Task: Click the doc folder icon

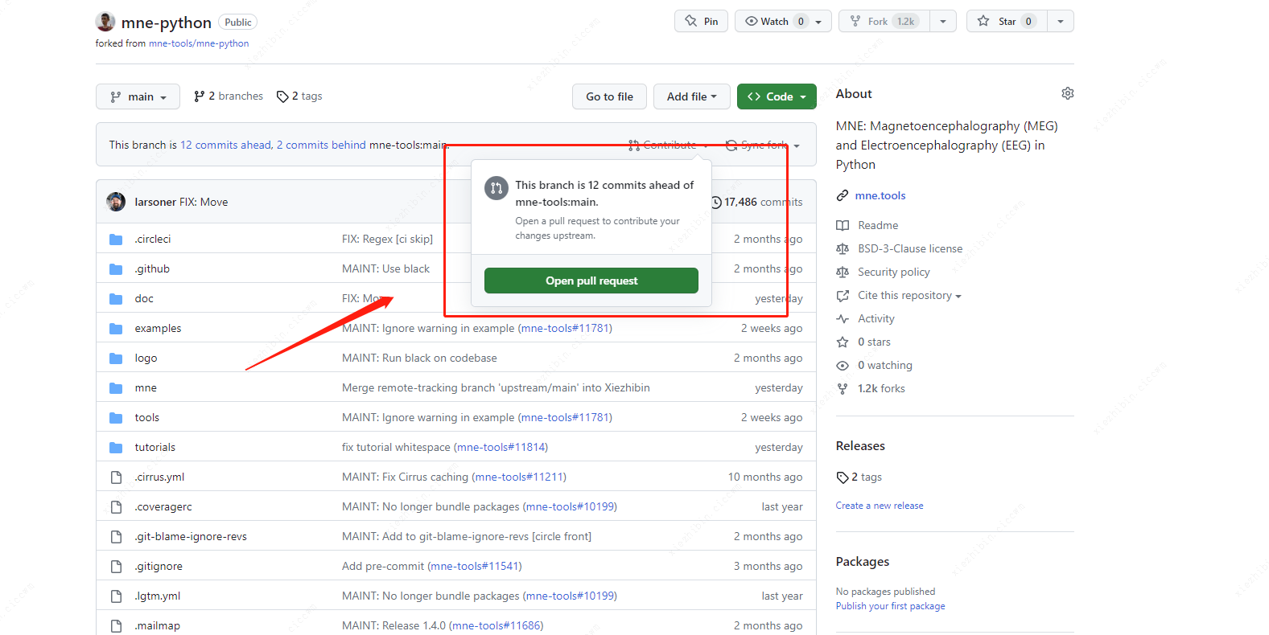Action: click(x=116, y=299)
